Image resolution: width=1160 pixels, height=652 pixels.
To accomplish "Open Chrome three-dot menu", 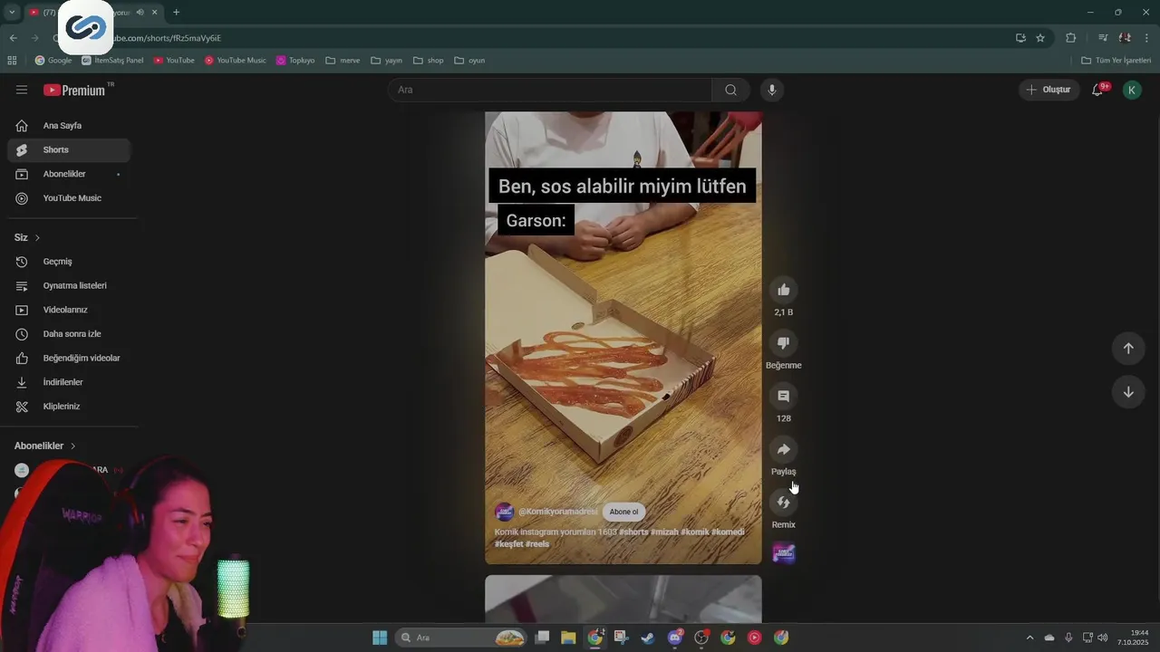I will tap(1147, 38).
